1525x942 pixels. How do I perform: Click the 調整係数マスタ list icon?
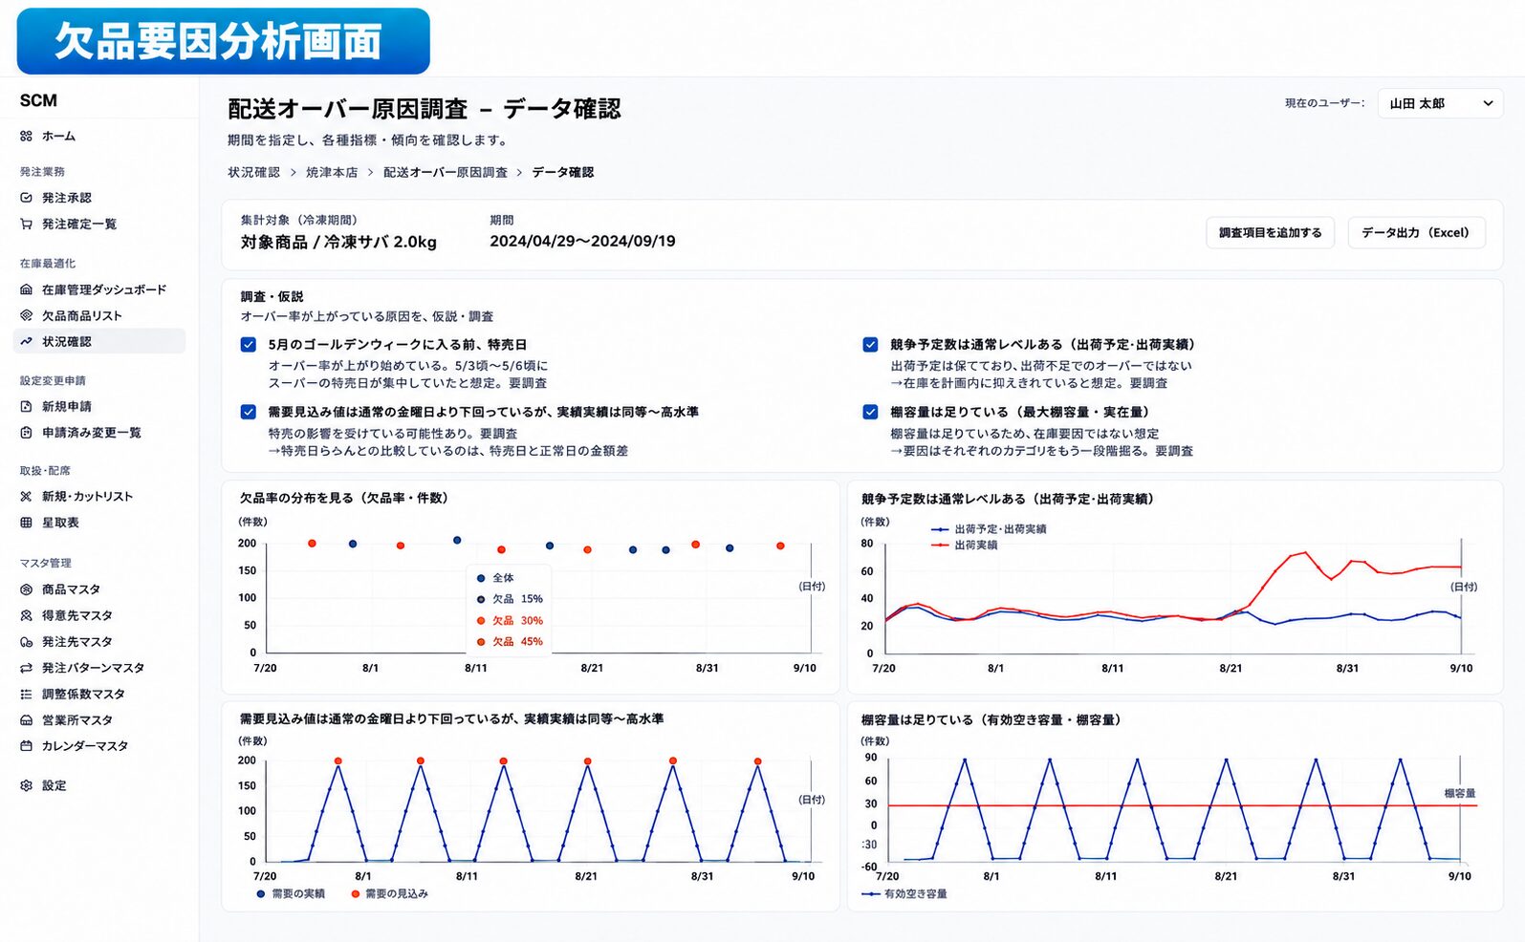pyautogui.click(x=27, y=695)
